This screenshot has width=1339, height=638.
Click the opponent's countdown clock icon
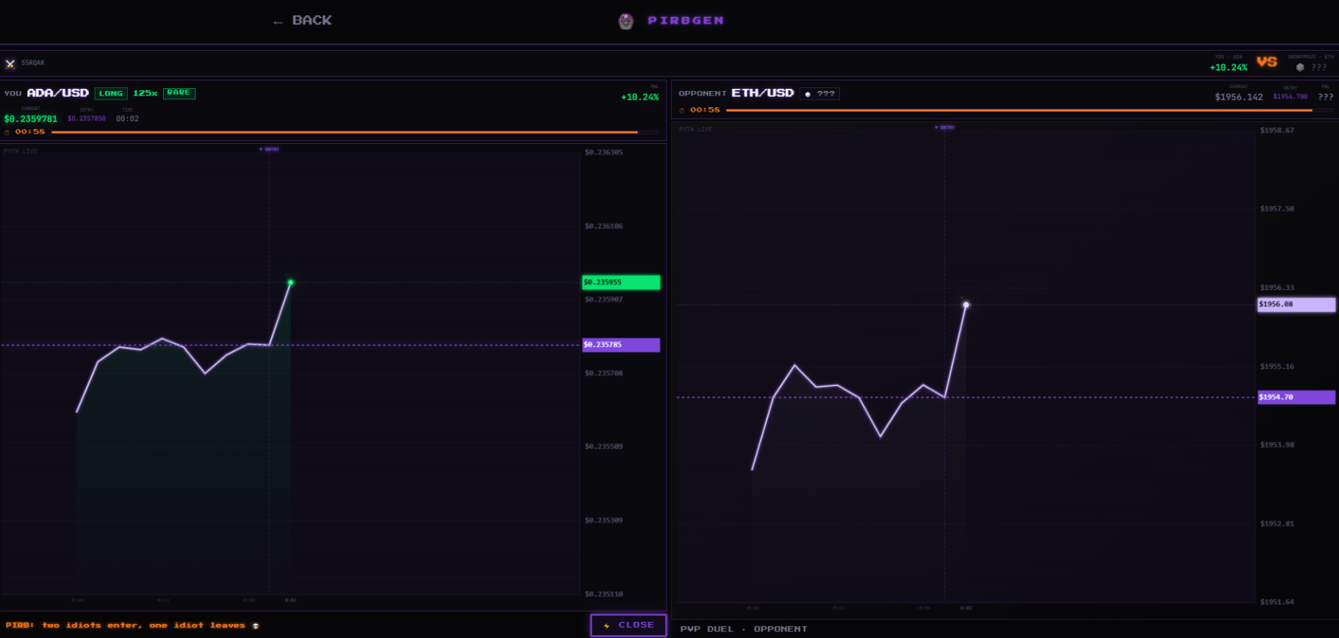click(682, 110)
